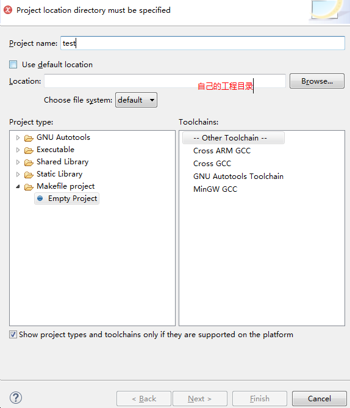Open the Choose file system dropdown
Viewport: 350px width, 408px height.
[x=136, y=100]
